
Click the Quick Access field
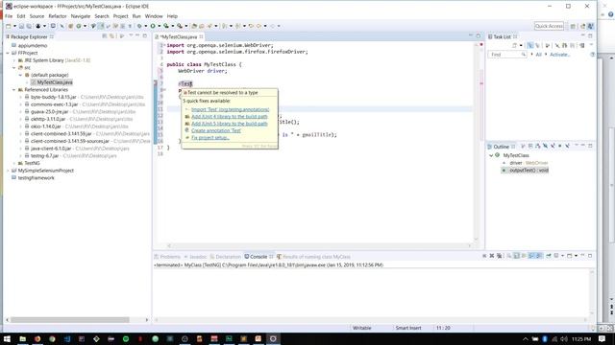(549, 26)
